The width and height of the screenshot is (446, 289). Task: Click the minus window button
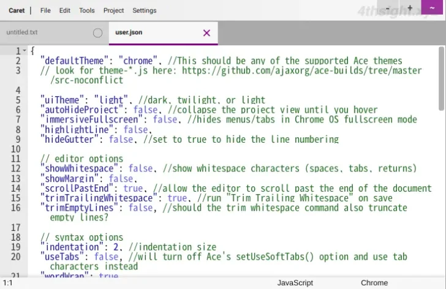(388, 8)
